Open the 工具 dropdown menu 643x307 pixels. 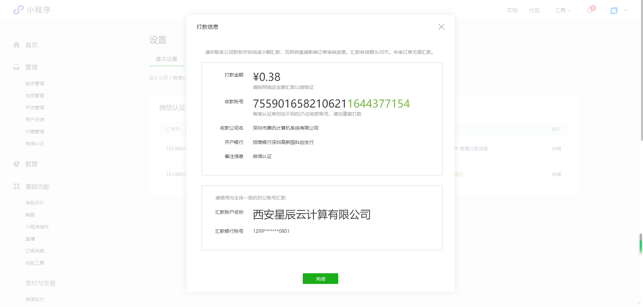563,10
